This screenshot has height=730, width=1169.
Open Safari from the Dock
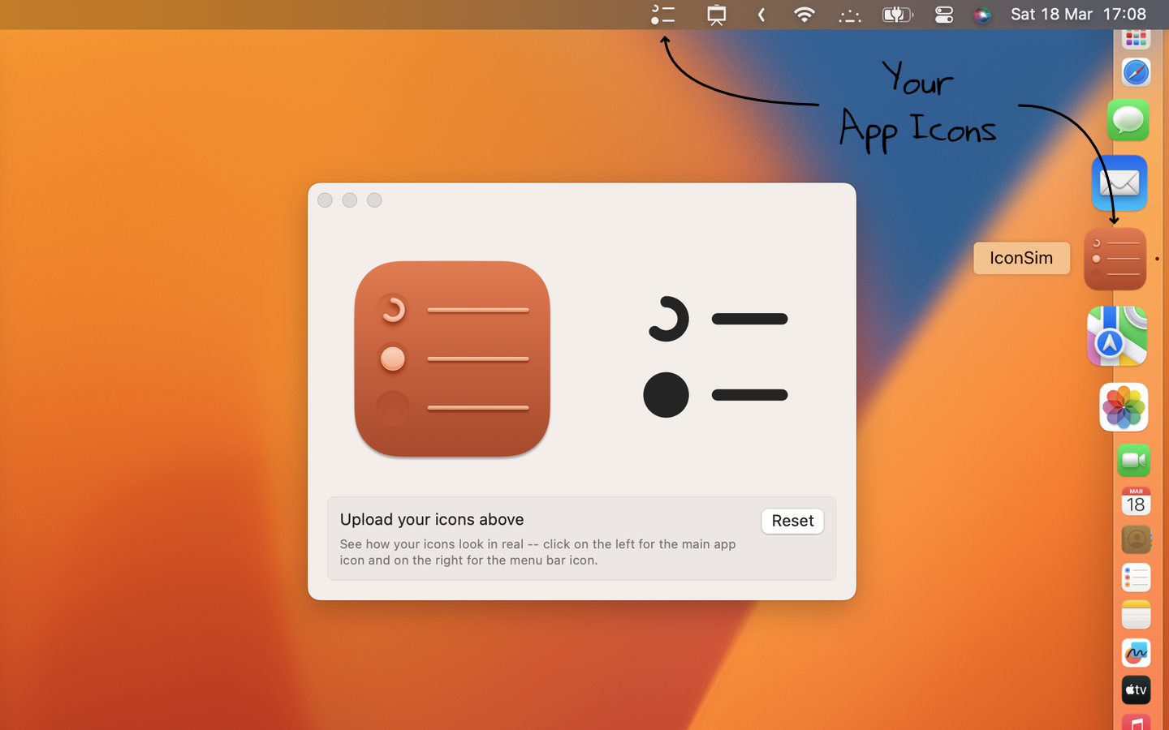pos(1136,73)
